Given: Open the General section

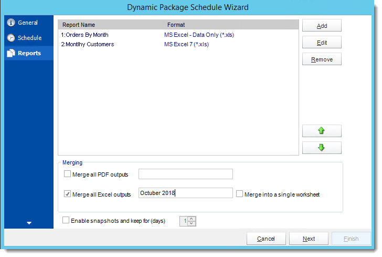Looking at the screenshot, I should (x=29, y=23).
